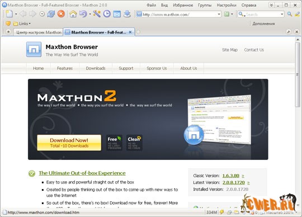Open the Вид menu

click(164, 5)
